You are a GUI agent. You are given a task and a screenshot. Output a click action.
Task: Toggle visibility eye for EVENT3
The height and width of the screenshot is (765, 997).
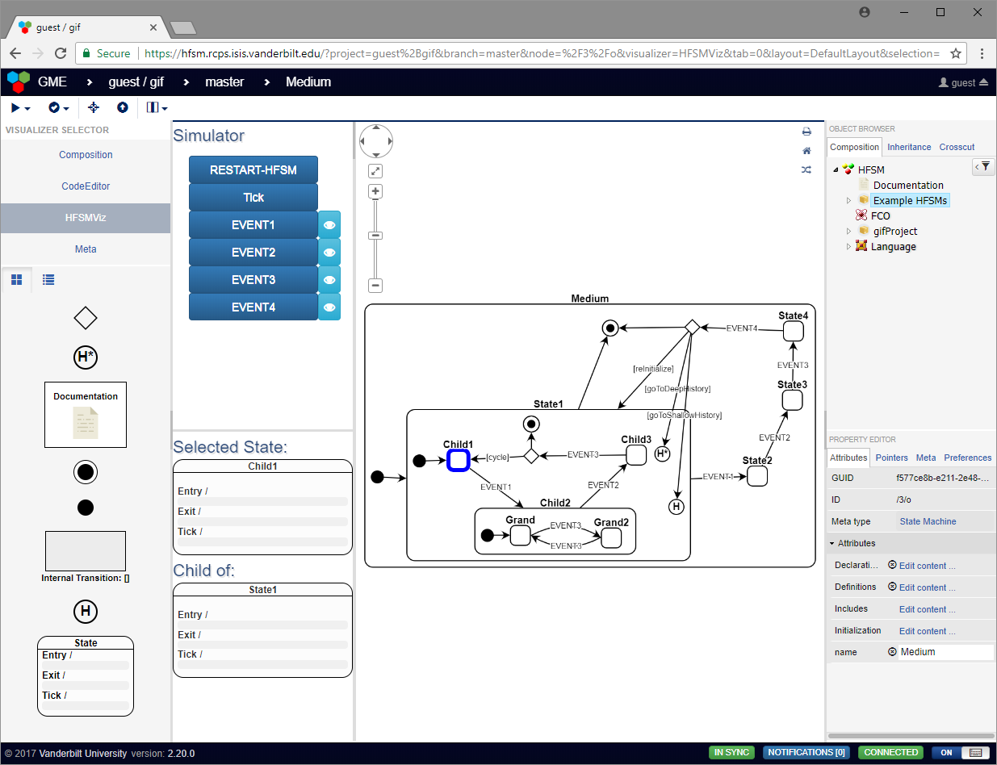coord(329,280)
